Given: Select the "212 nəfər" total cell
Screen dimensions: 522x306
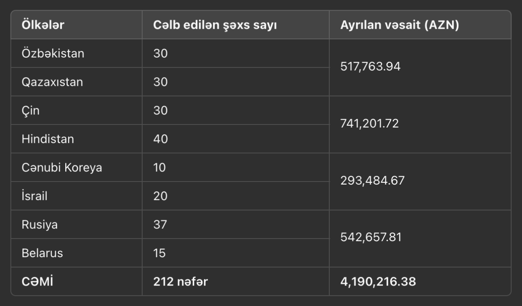Looking at the screenshot, I should tap(181, 282).
